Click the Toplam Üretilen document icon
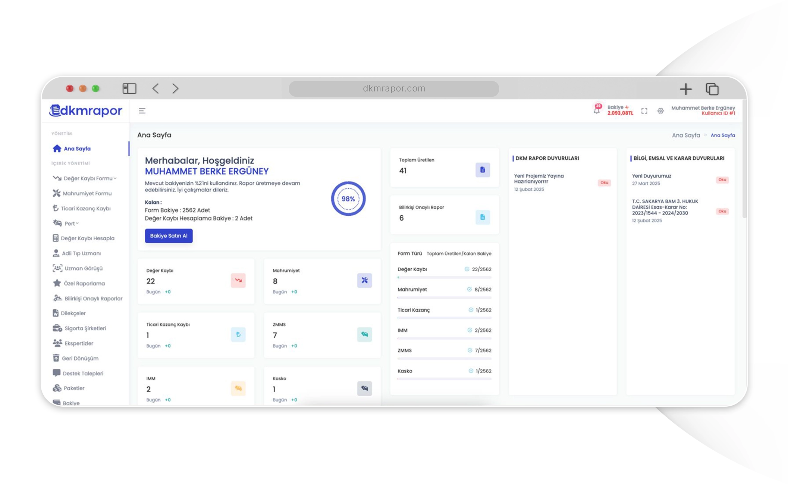Image resolution: width=788 pixels, height=484 pixels. coord(483,170)
